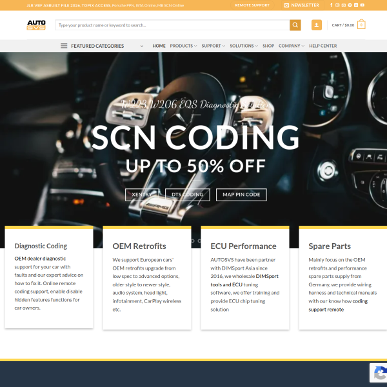Click the DTS CODING banner button

187,195
